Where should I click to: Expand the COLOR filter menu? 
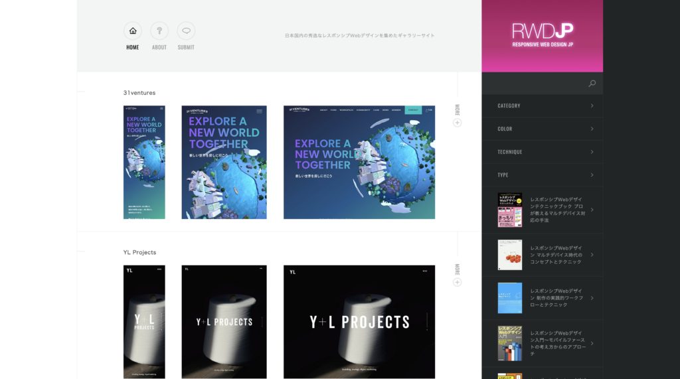point(542,129)
